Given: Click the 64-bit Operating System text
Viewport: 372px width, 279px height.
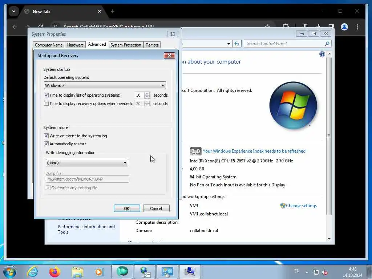Looking at the screenshot, I should (213, 177).
